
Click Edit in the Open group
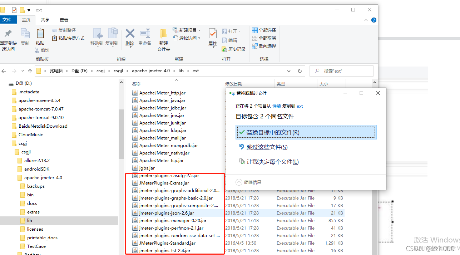(229, 40)
